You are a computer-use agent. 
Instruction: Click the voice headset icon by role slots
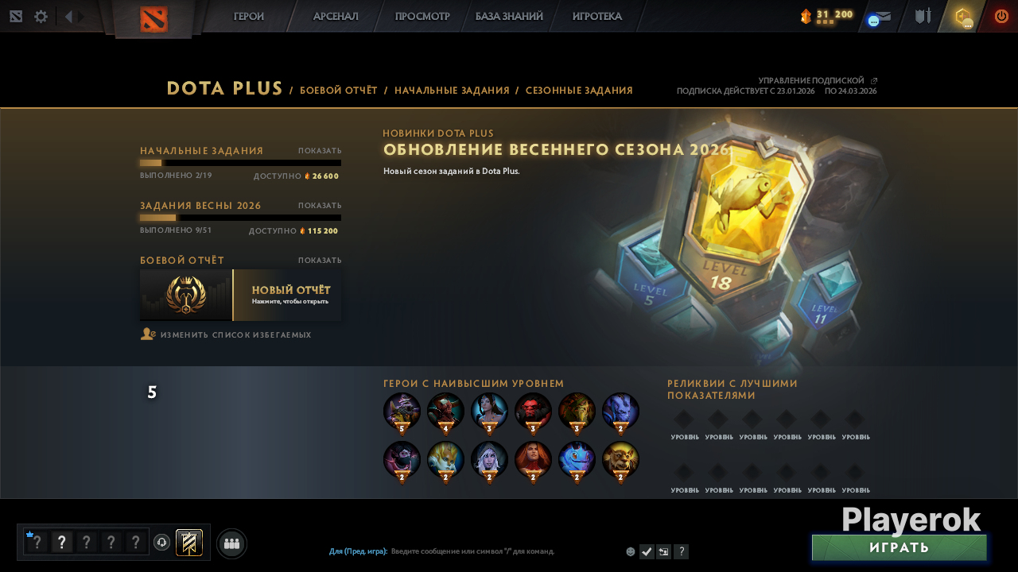point(161,543)
